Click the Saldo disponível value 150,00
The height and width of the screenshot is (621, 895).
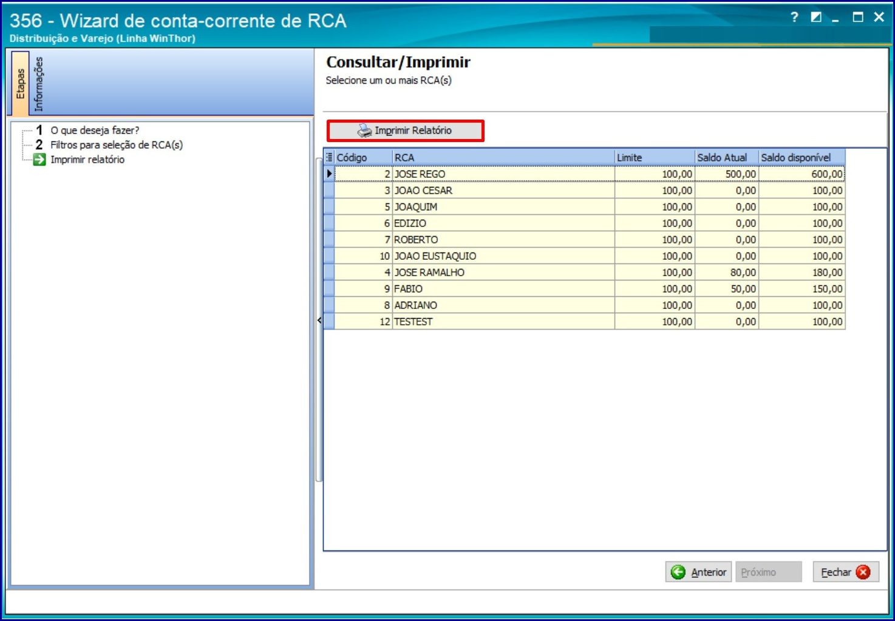coord(801,289)
